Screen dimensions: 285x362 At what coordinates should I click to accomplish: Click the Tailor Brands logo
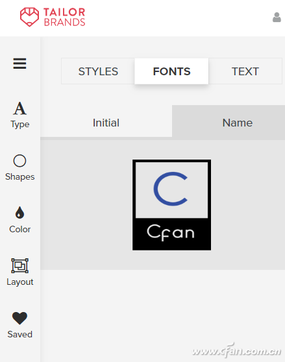click(53, 17)
